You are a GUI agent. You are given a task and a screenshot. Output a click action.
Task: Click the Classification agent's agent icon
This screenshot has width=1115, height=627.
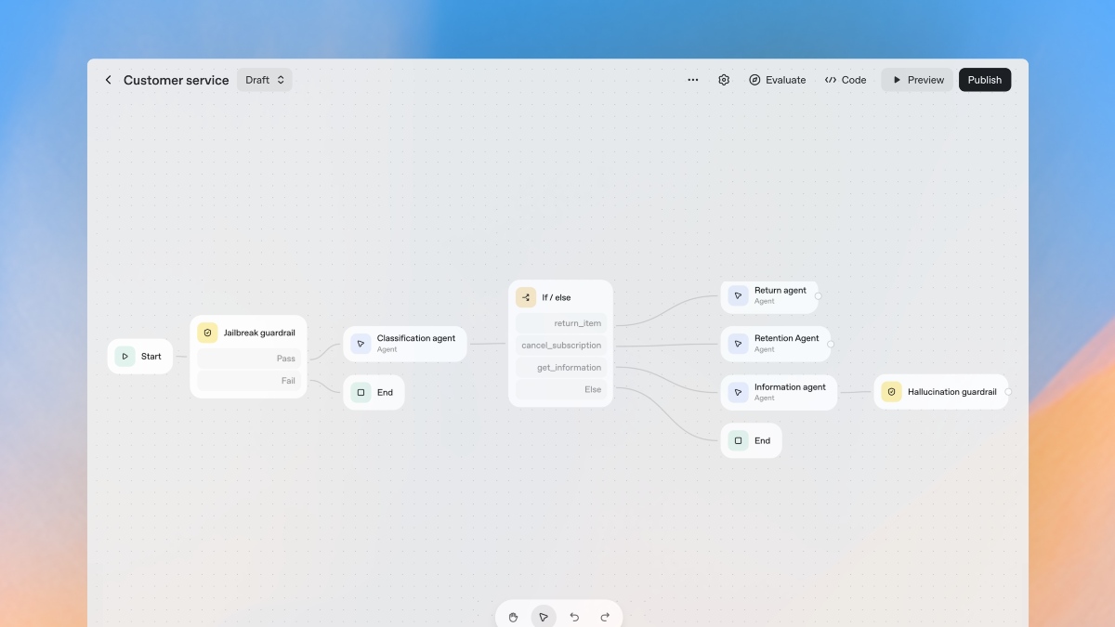[361, 343]
